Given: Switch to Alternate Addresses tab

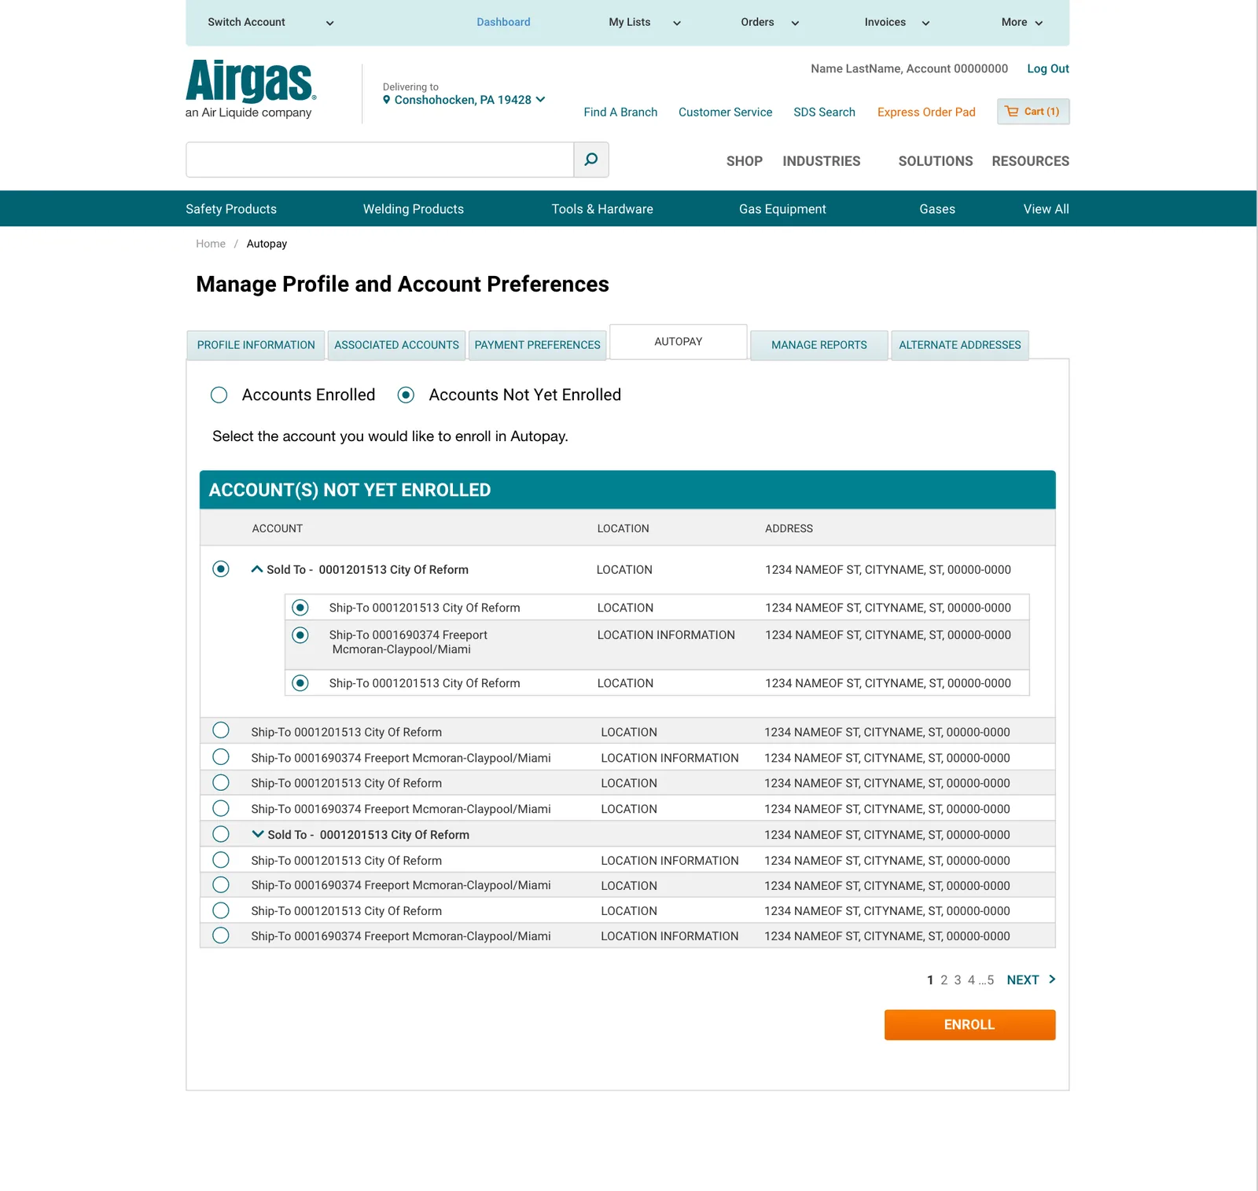Looking at the screenshot, I should (x=960, y=345).
